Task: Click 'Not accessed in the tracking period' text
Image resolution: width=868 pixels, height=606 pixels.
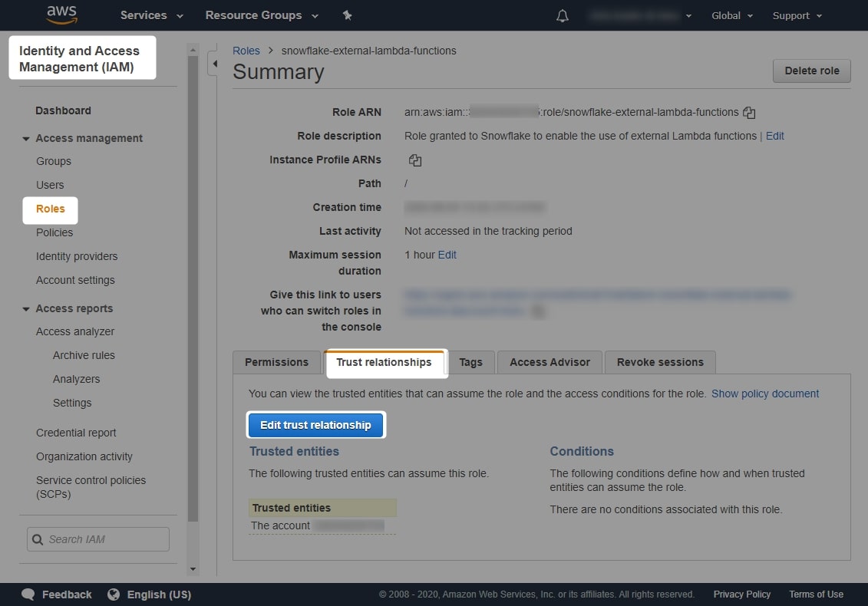Action: point(487,232)
